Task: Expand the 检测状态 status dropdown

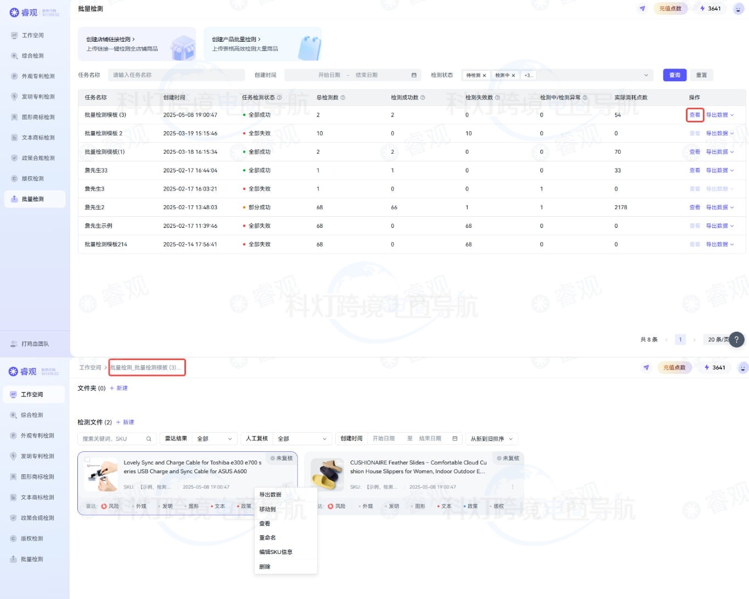Action: click(x=646, y=75)
